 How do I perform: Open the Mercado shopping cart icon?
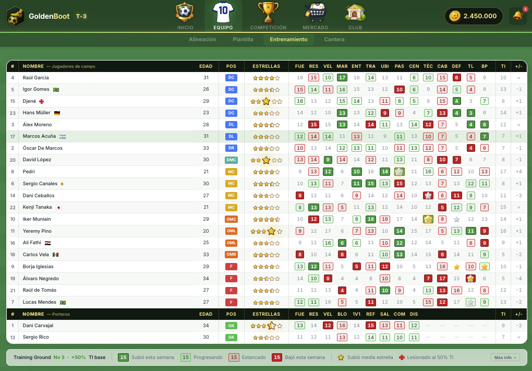click(316, 12)
